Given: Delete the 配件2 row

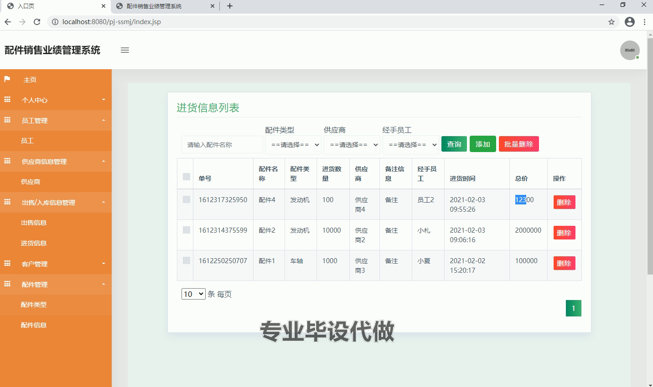Looking at the screenshot, I should 564,233.
